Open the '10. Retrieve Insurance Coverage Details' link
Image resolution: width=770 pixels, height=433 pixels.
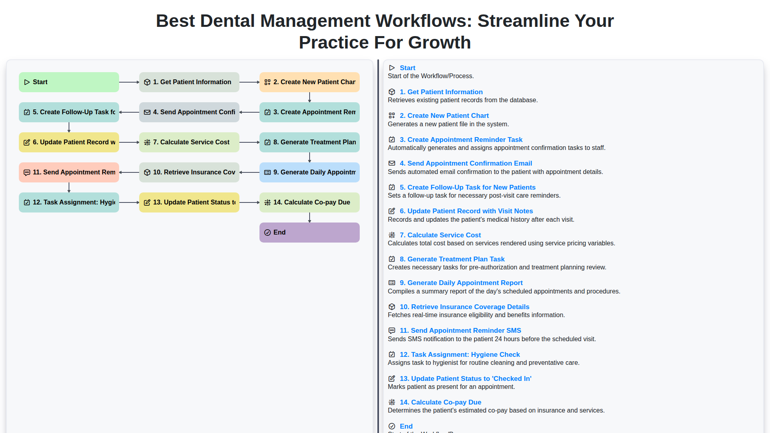tap(464, 307)
